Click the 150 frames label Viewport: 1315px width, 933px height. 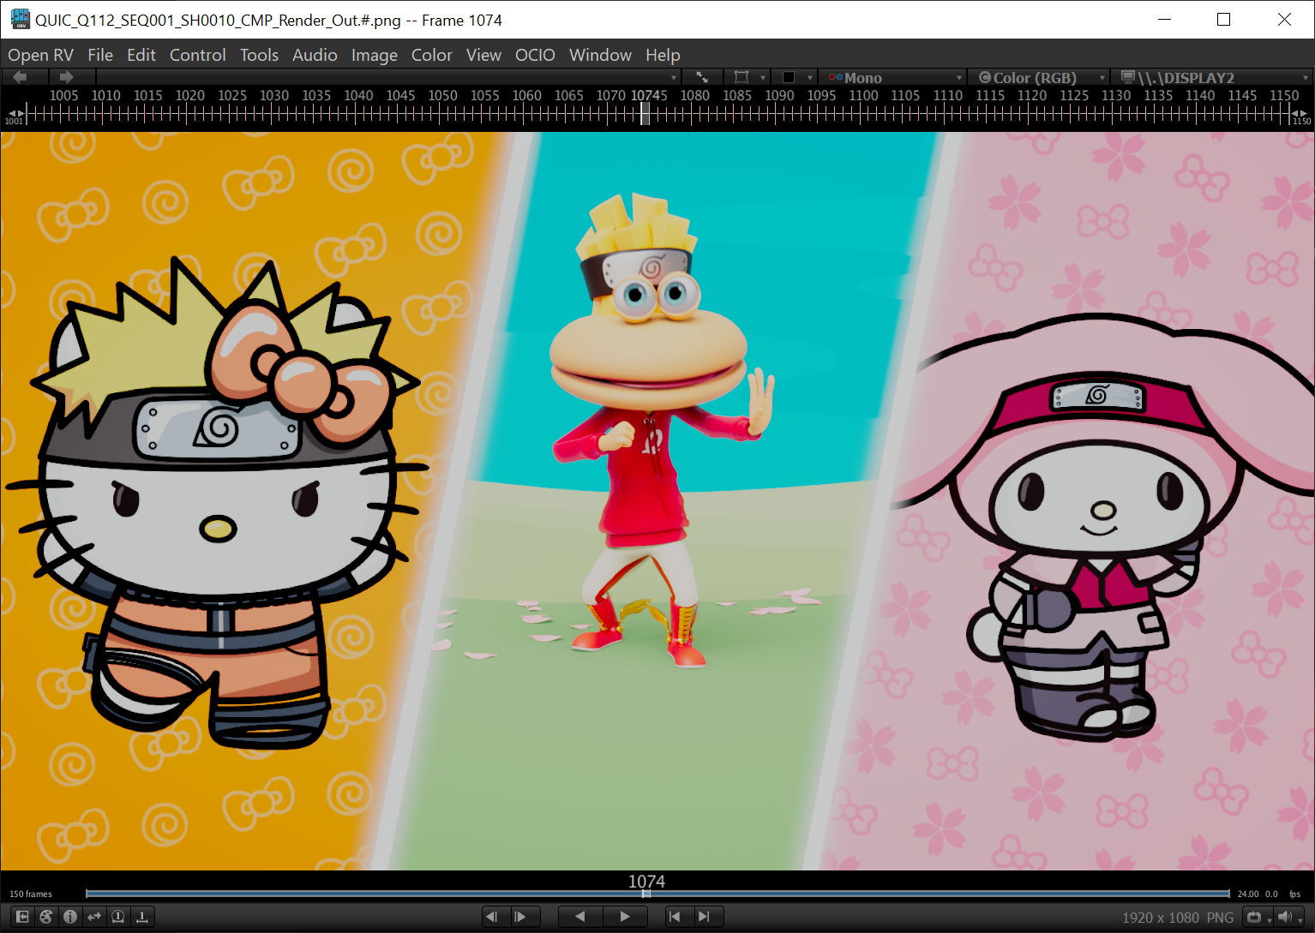[31, 894]
